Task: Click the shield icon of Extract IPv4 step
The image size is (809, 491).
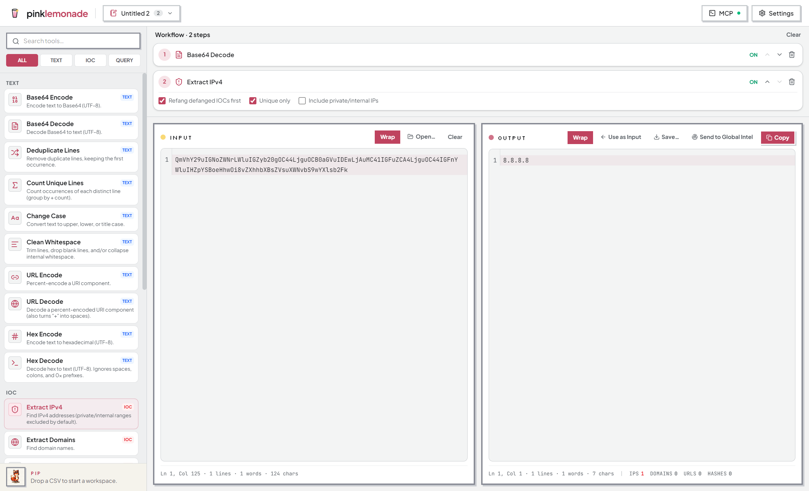Action: point(179,82)
